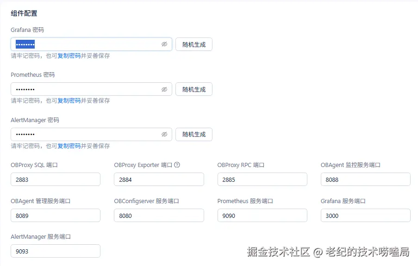Screen dimensions: 418x266
Task: Edit OBProxy SQL port field 2883
Action: click(x=56, y=179)
